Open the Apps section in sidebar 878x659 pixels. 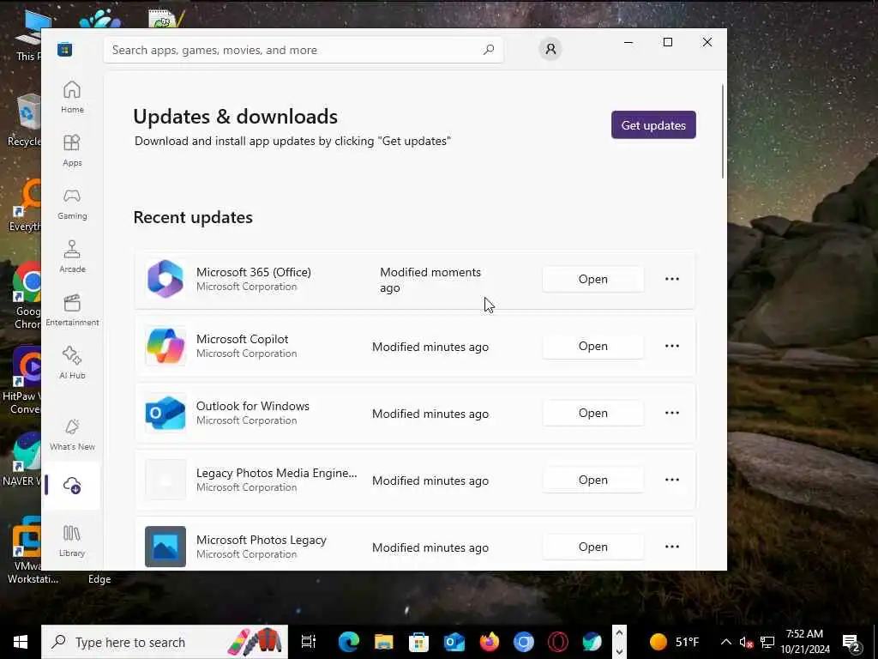click(72, 150)
